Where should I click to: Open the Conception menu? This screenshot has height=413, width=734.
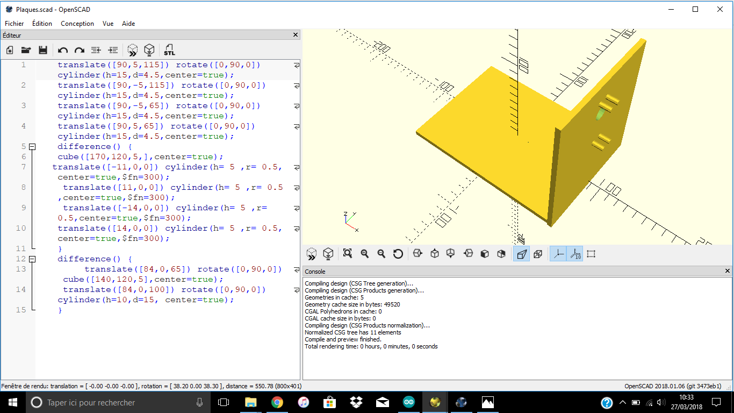pos(77,24)
